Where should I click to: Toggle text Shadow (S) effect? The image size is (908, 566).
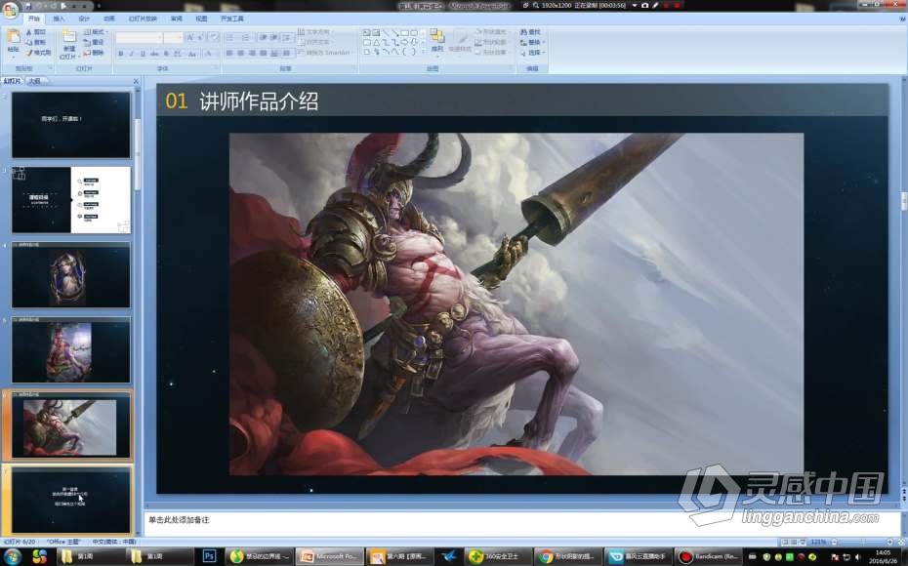[166, 54]
